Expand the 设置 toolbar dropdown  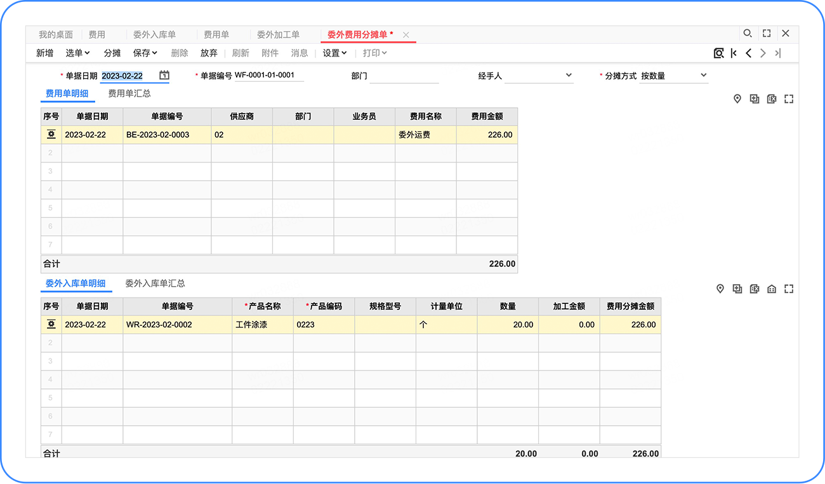334,53
